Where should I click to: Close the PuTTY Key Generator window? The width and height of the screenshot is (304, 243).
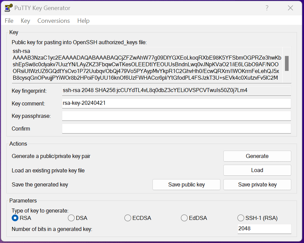290,8
